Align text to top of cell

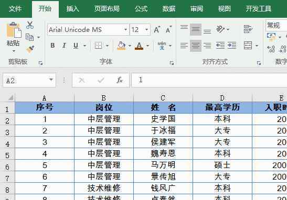click(184, 28)
